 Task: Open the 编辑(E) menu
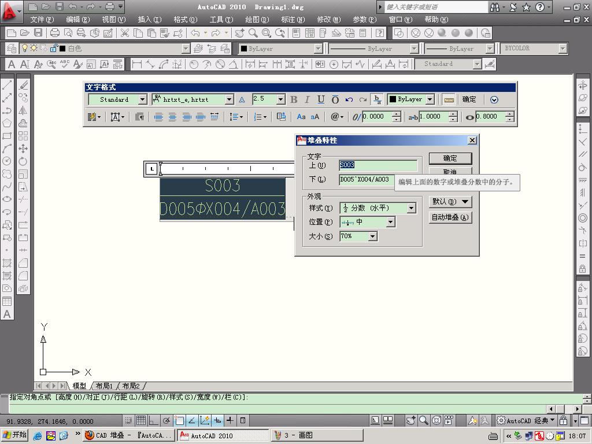click(x=78, y=20)
